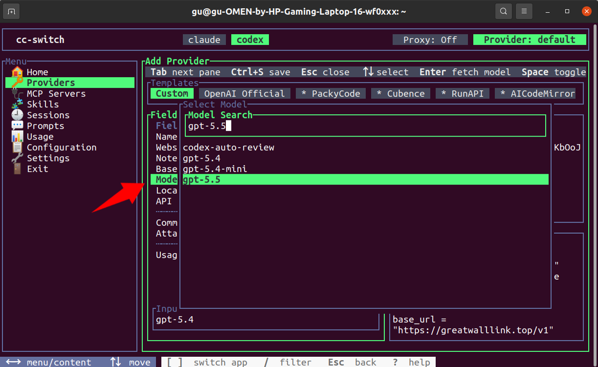Select the Custom template
This screenshot has height=367, width=598.
(x=172, y=94)
